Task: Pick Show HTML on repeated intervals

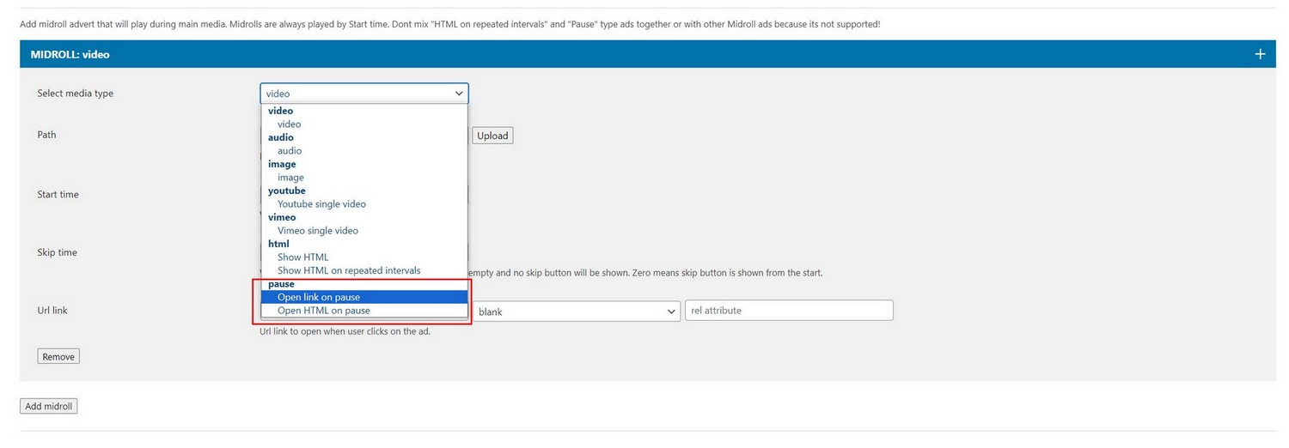Action: [x=349, y=270]
